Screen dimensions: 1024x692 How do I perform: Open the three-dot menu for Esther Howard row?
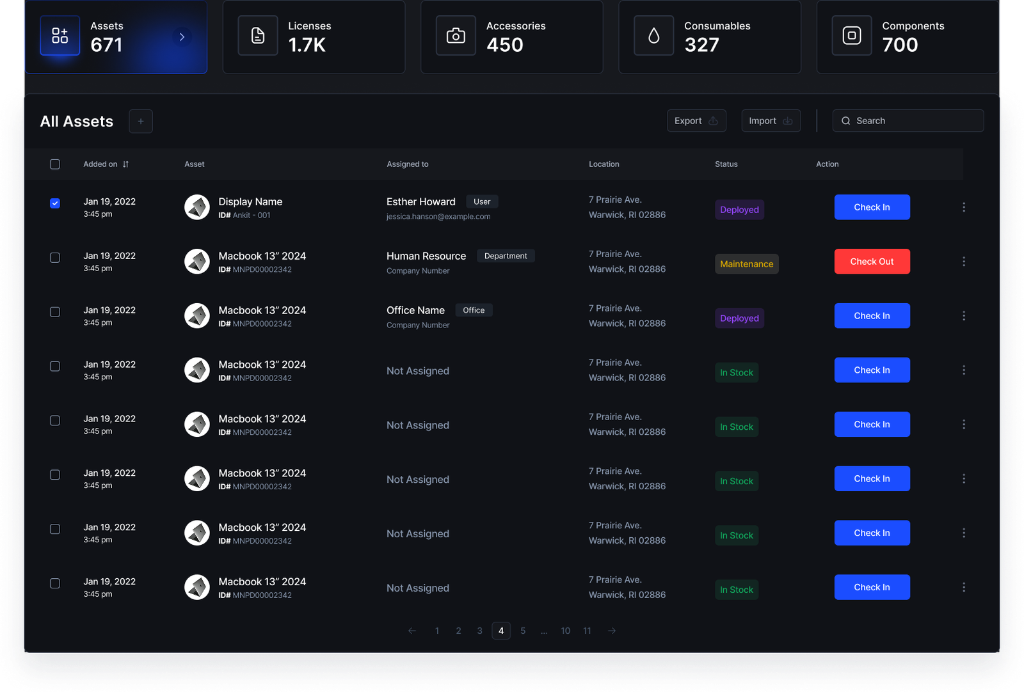click(x=964, y=207)
